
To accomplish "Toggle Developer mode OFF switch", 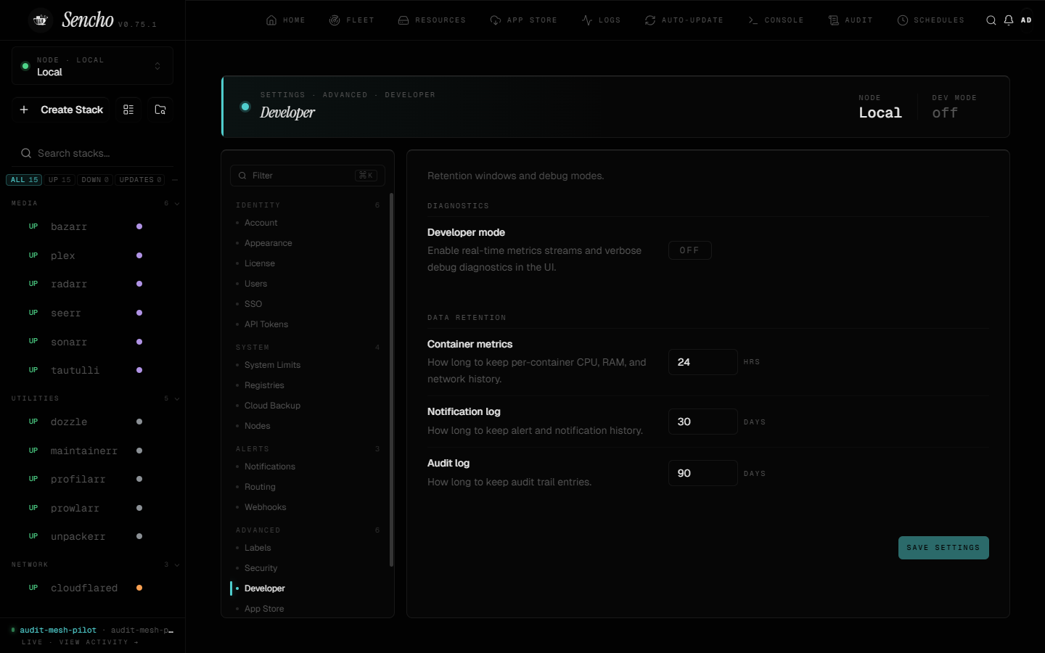I will (690, 250).
